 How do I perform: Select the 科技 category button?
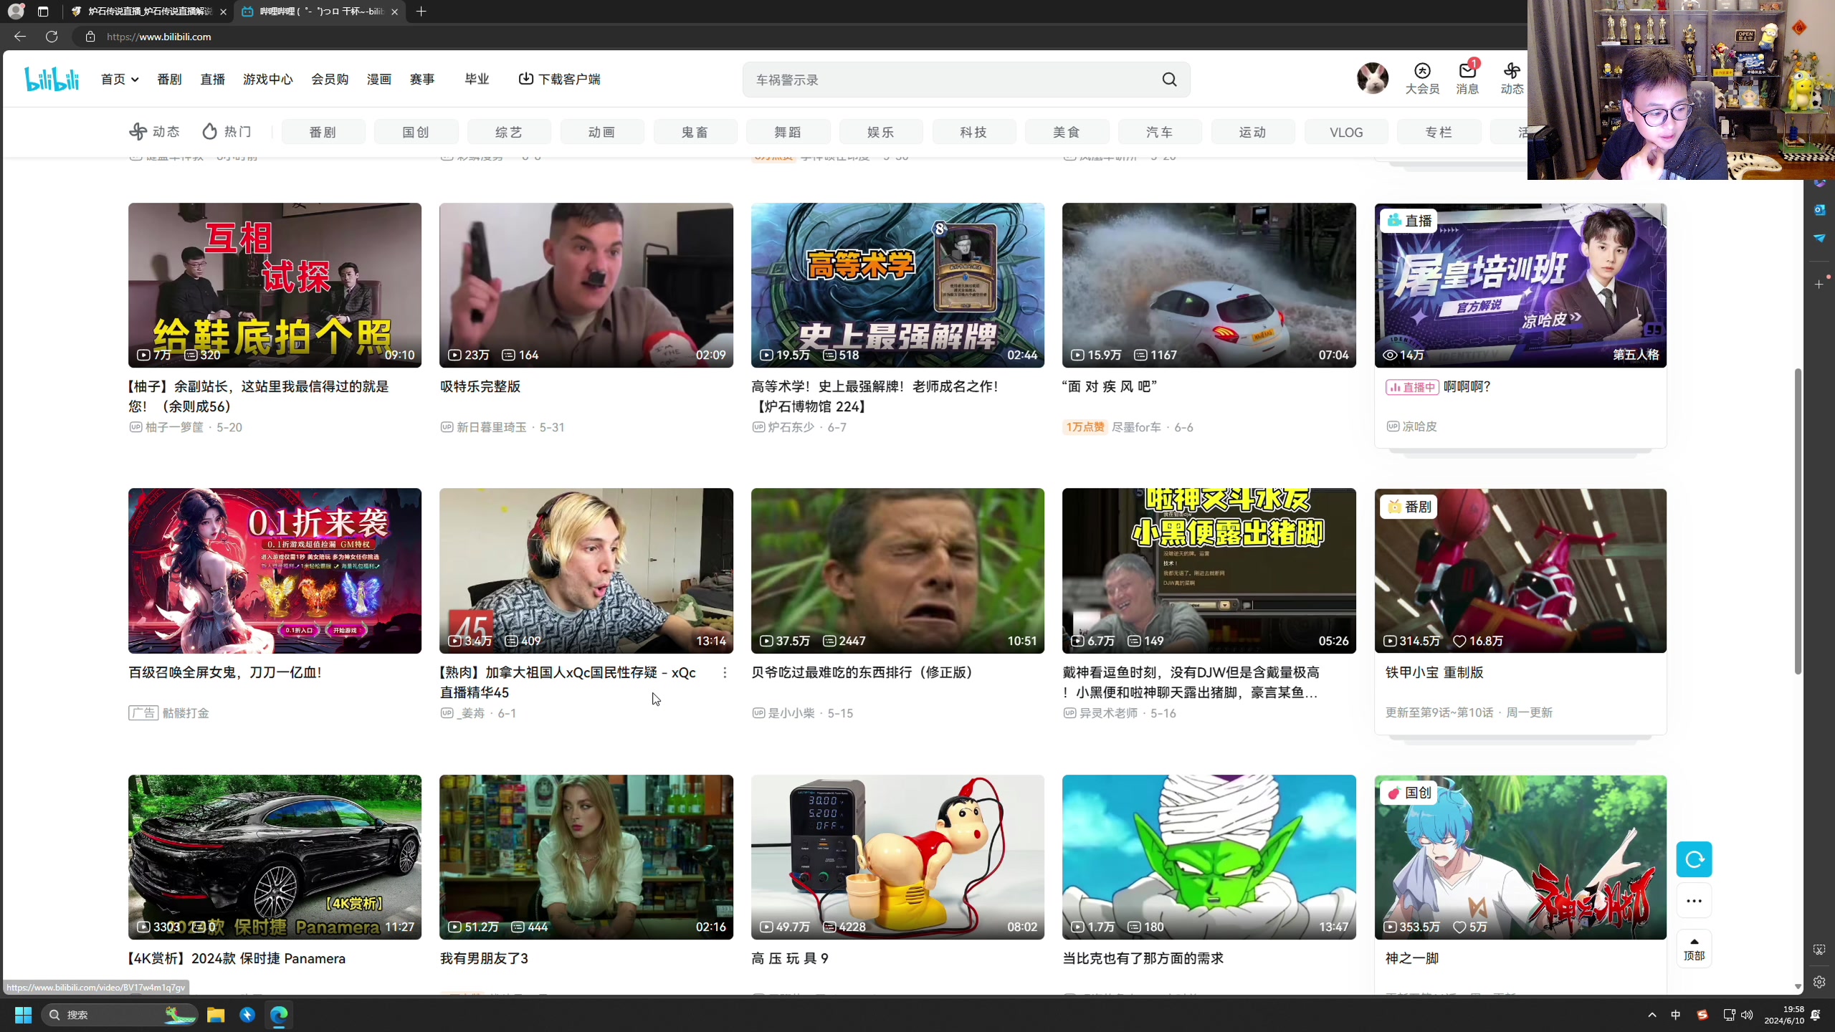pos(973,132)
